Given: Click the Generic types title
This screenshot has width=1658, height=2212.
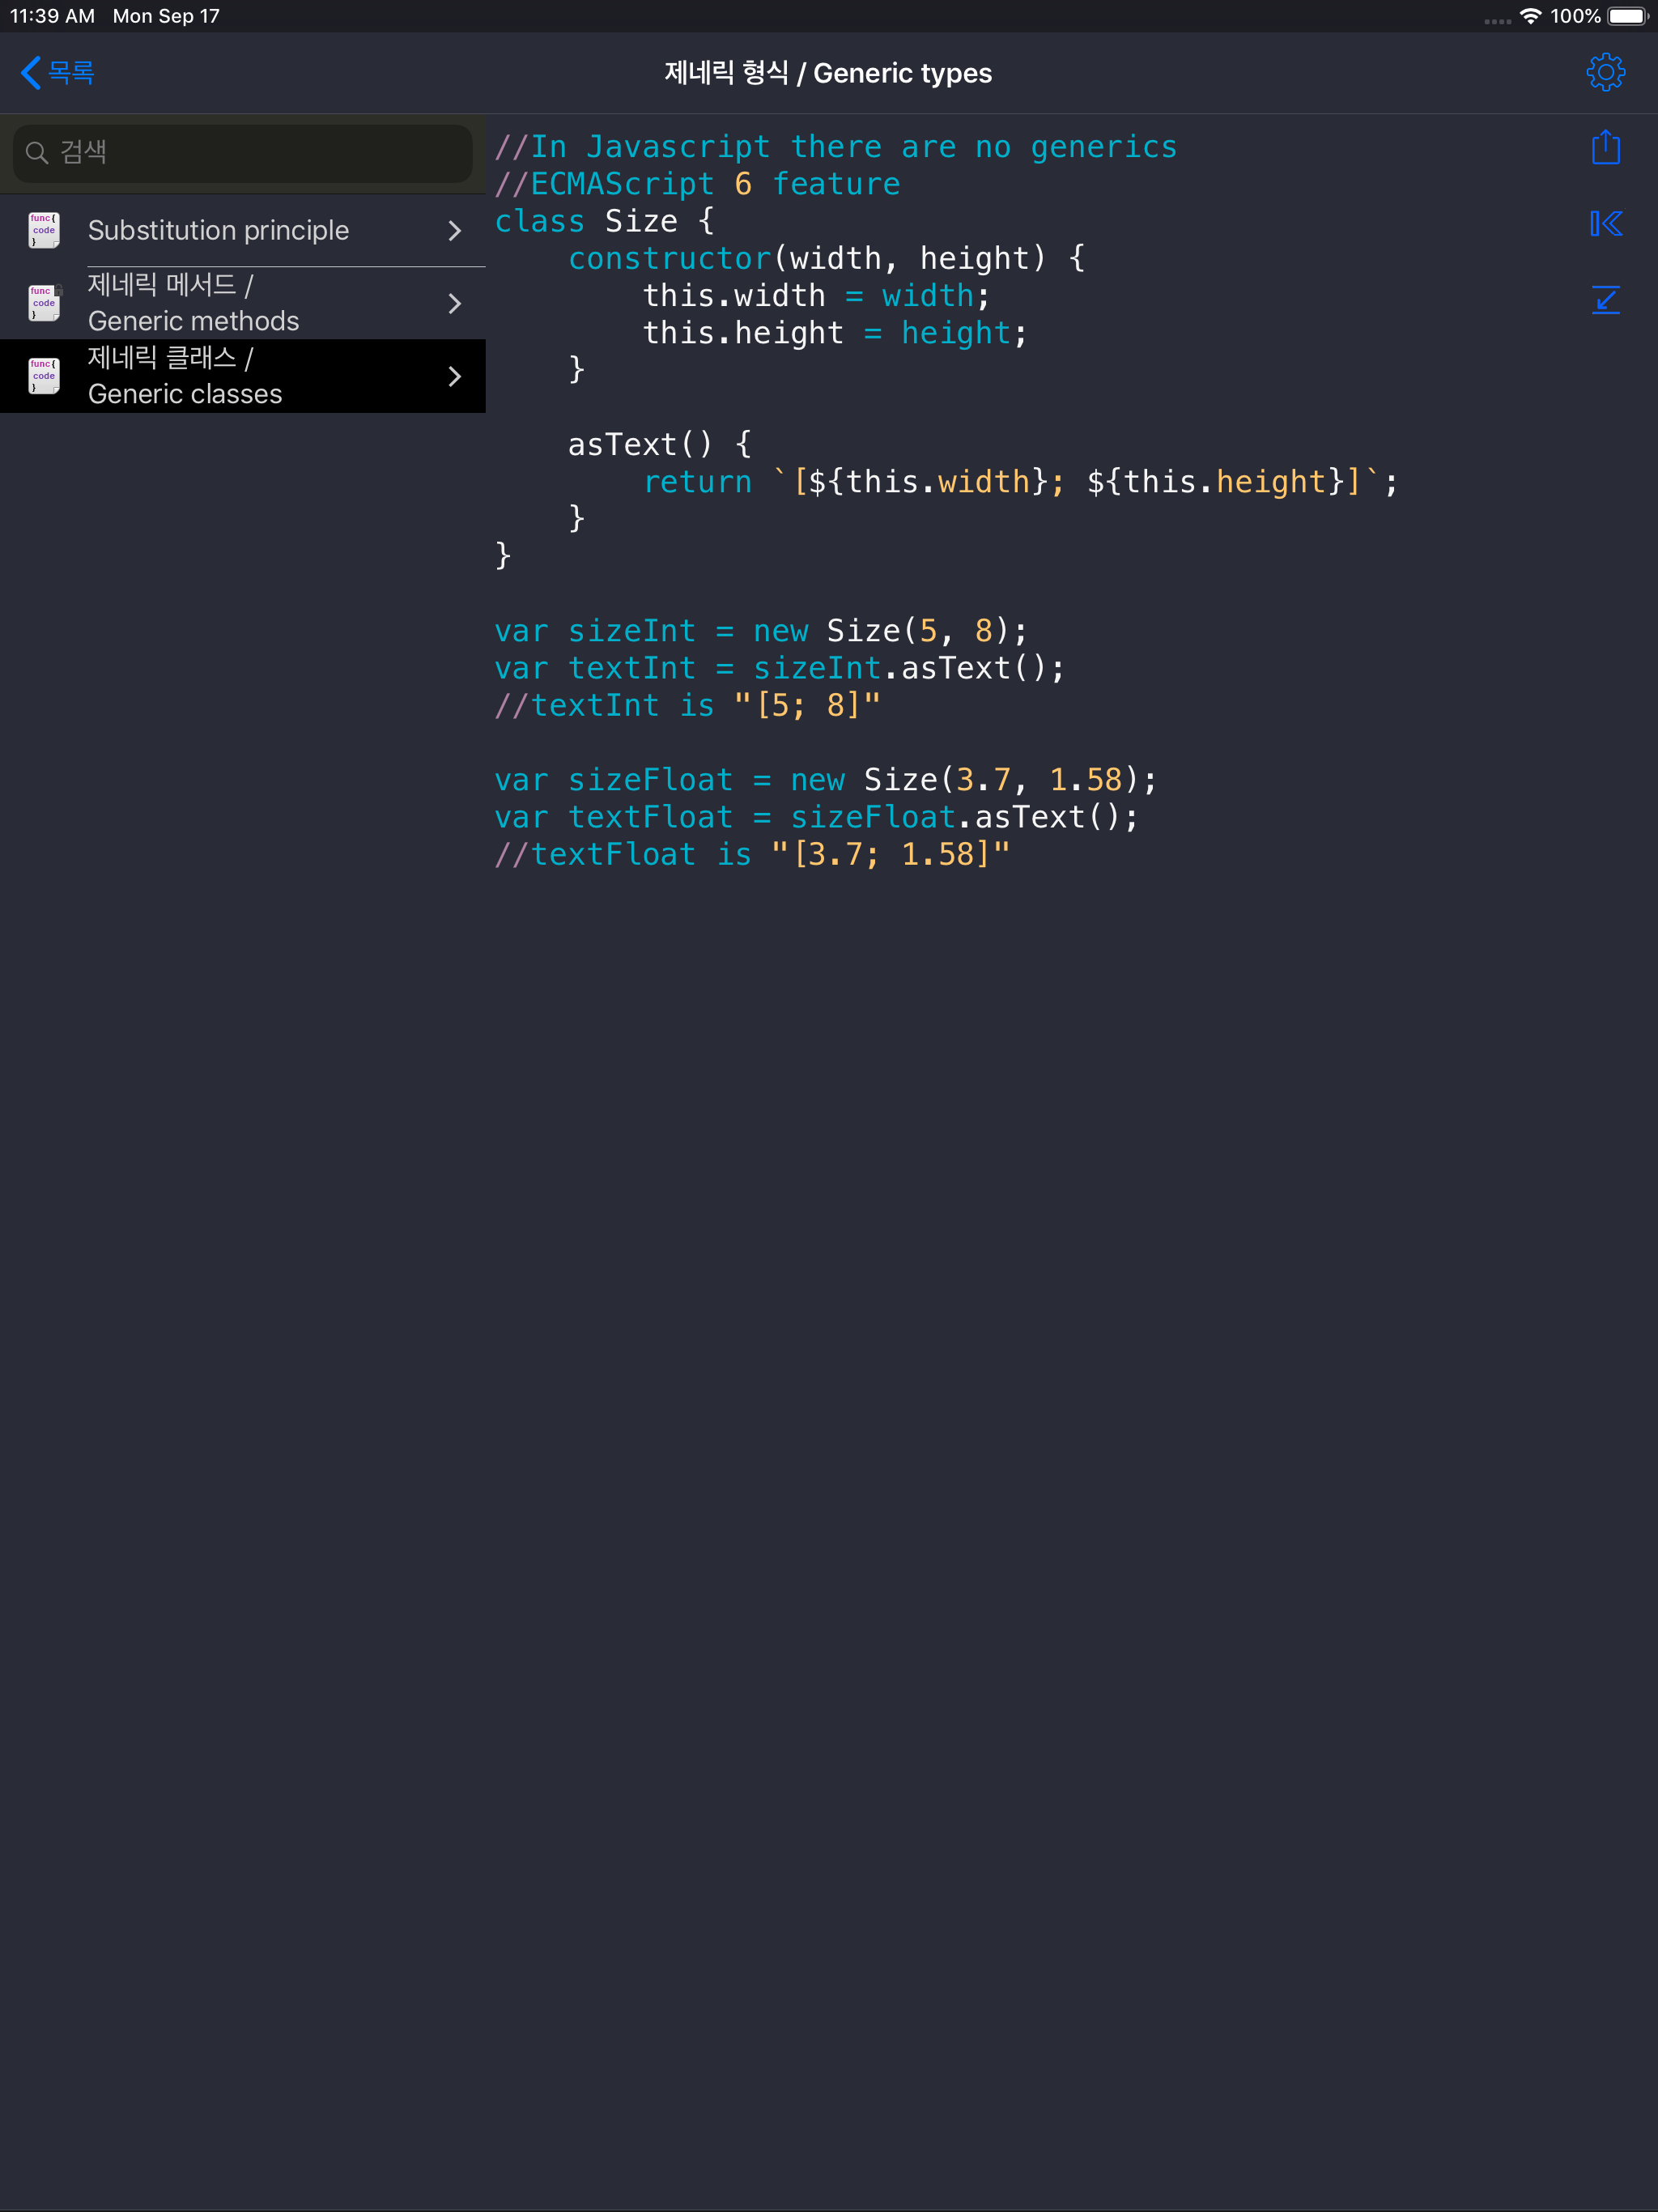Looking at the screenshot, I should 828,72.
